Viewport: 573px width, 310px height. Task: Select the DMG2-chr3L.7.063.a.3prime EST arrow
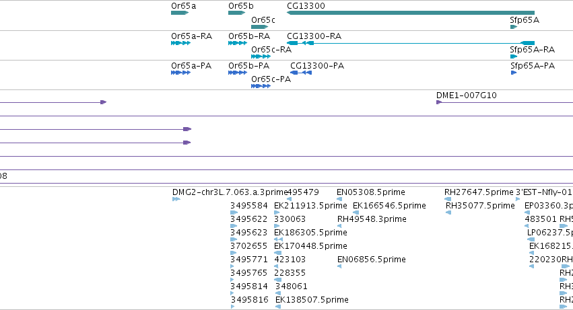pyautogui.click(x=176, y=199)
